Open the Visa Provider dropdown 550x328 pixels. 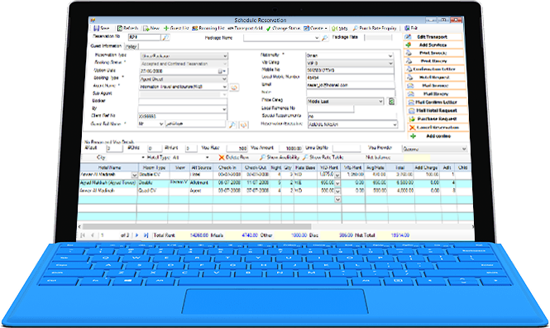point(464,149)
